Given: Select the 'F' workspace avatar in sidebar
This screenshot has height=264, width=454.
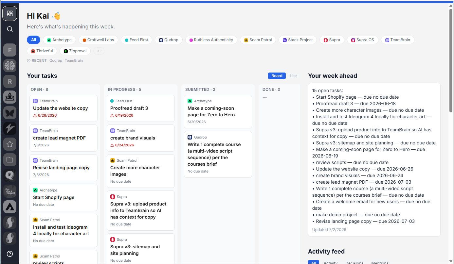Looking at the screenshot, I should pyautogui.click(x=10, y=50).
